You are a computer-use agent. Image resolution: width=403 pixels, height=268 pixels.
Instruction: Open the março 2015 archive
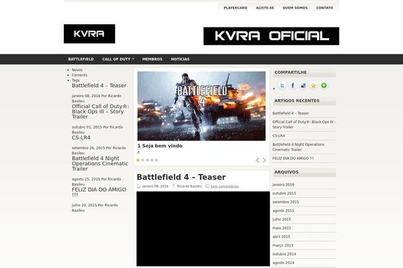click(283, 245)
